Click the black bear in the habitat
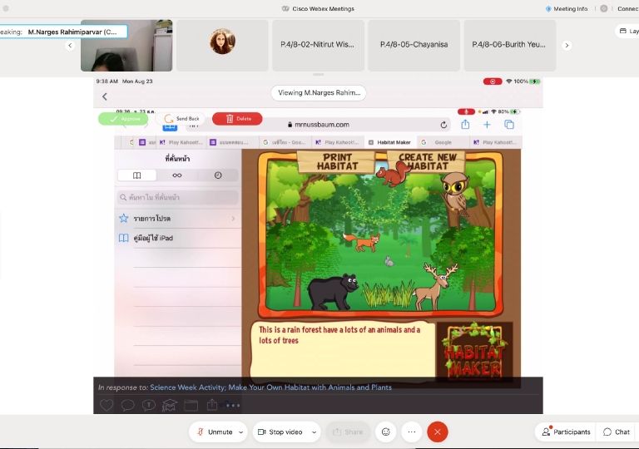Screen dimensions: 639x449 click(333, 292)
